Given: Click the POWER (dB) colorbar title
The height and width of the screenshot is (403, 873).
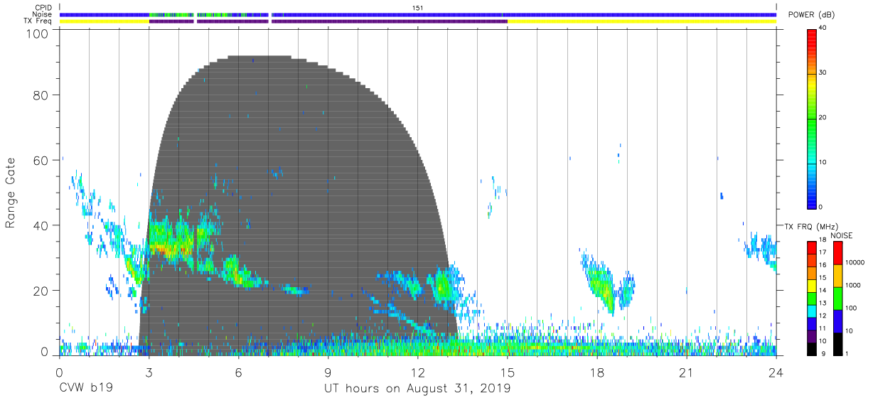Looking at the screenshot, I should [x=811, y=15].
